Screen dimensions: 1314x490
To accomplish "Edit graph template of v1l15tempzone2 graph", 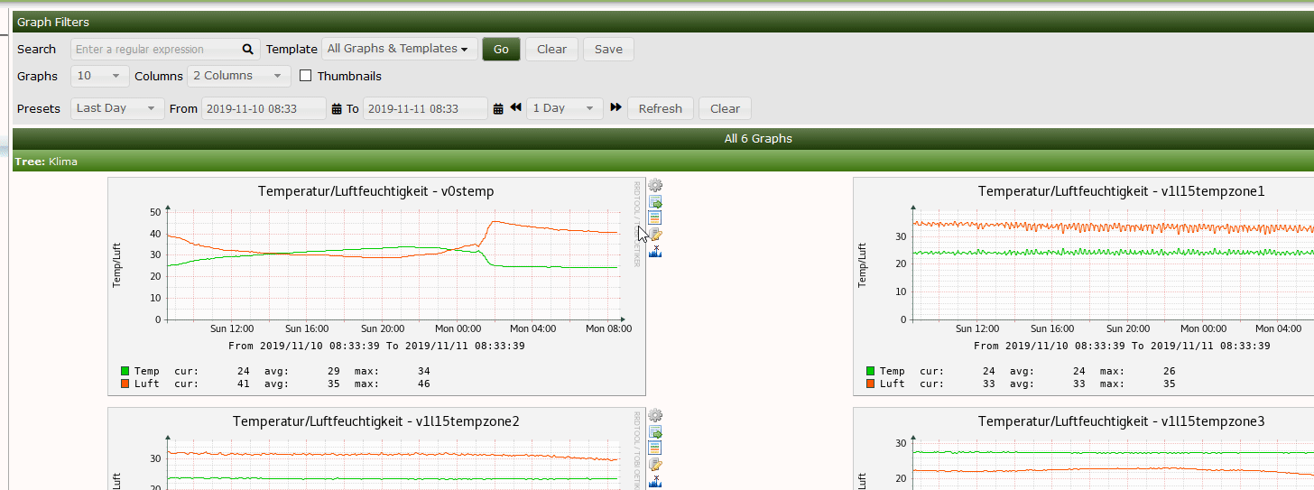I will (x=656, y=463).
